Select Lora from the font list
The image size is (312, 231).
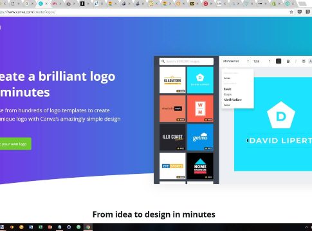click(x=226, y=105)
